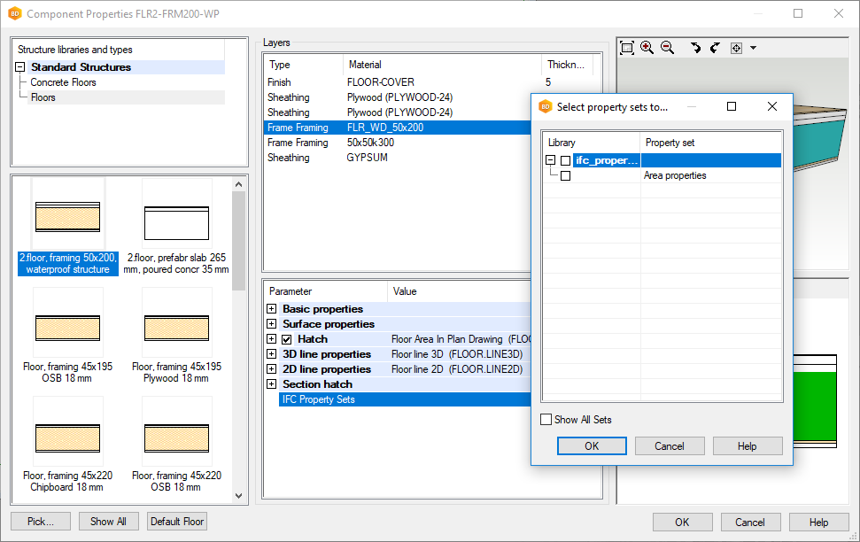The image size is (860, 542).
Task: Zoom out of the 3D preview
Action: tap(667, 48)
